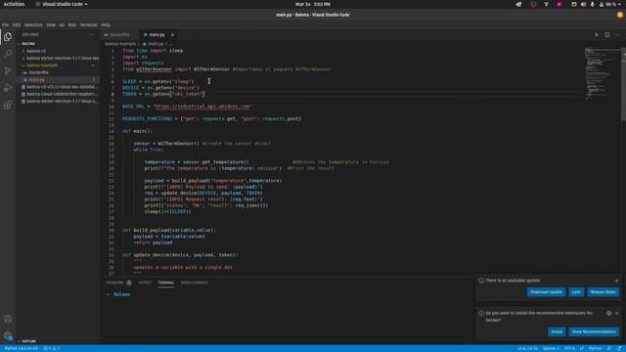Viewport: 626px width, 352px height.
Task: Open Run and Debug view
Action: [8, 88]
